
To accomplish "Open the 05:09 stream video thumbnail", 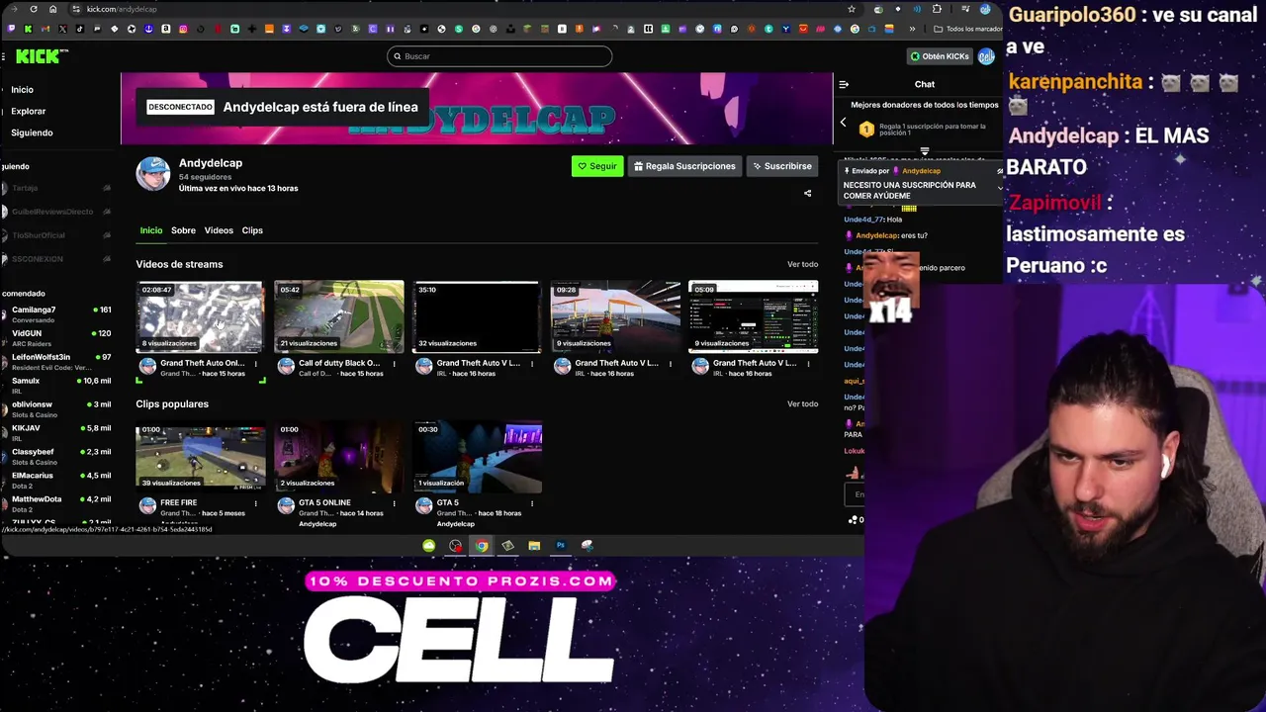I will [754, 316].
